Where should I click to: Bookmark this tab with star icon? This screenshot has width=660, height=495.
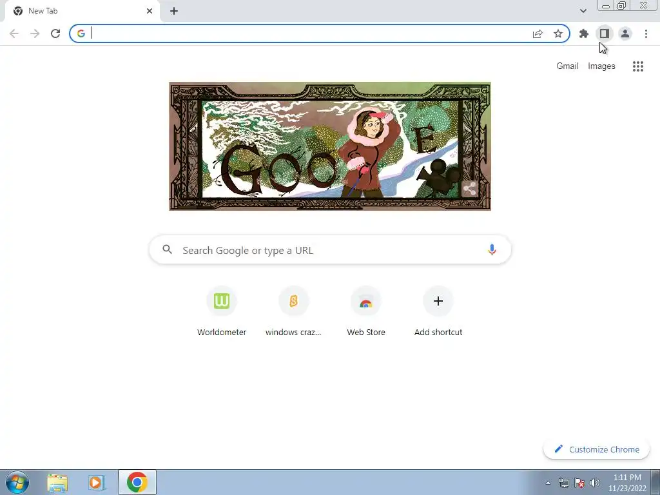(558, 34)
